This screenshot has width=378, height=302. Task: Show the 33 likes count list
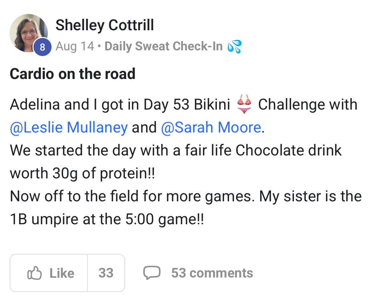point(106,273)
